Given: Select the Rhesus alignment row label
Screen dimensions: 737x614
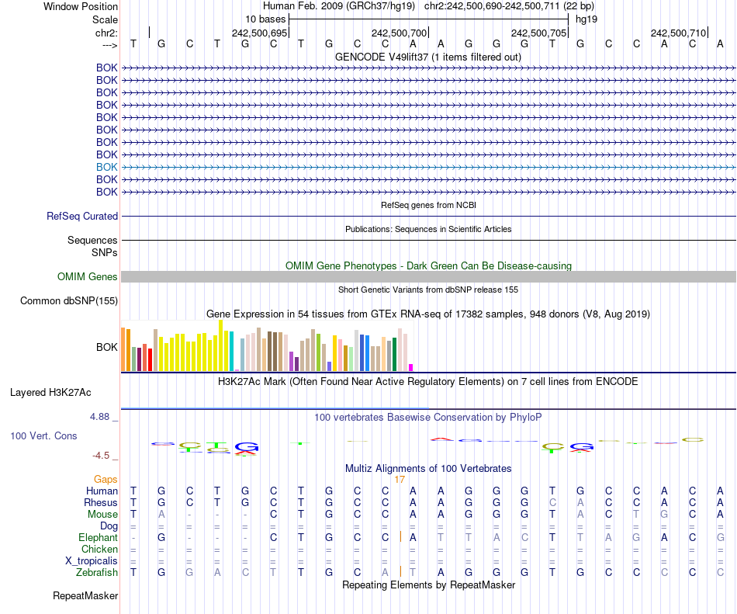Looking at the screenshot, I should tap(101, 502).
